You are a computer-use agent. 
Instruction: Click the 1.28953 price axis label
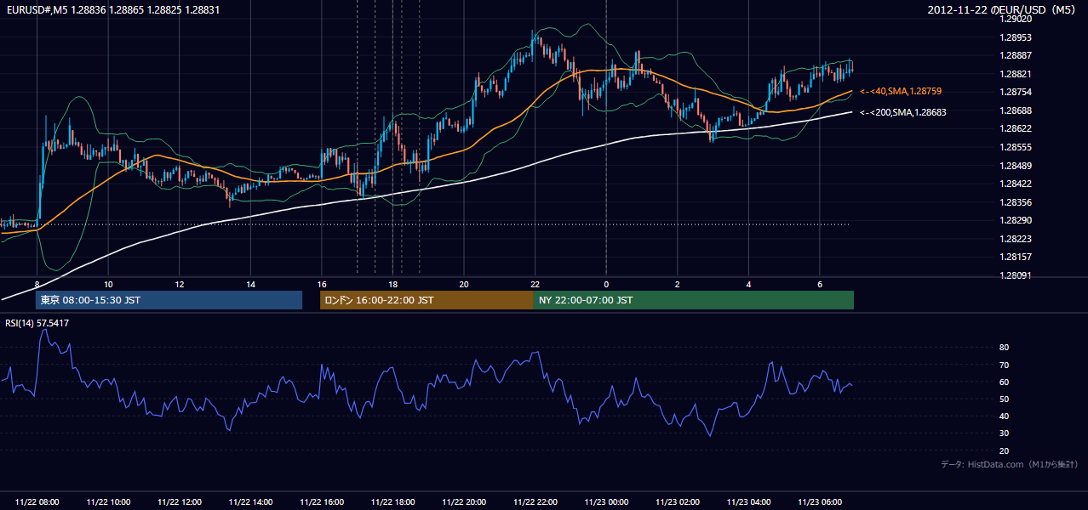[x=1016, y=37]
